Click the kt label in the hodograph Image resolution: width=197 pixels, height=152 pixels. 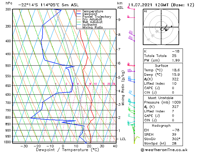click(146, 11)
